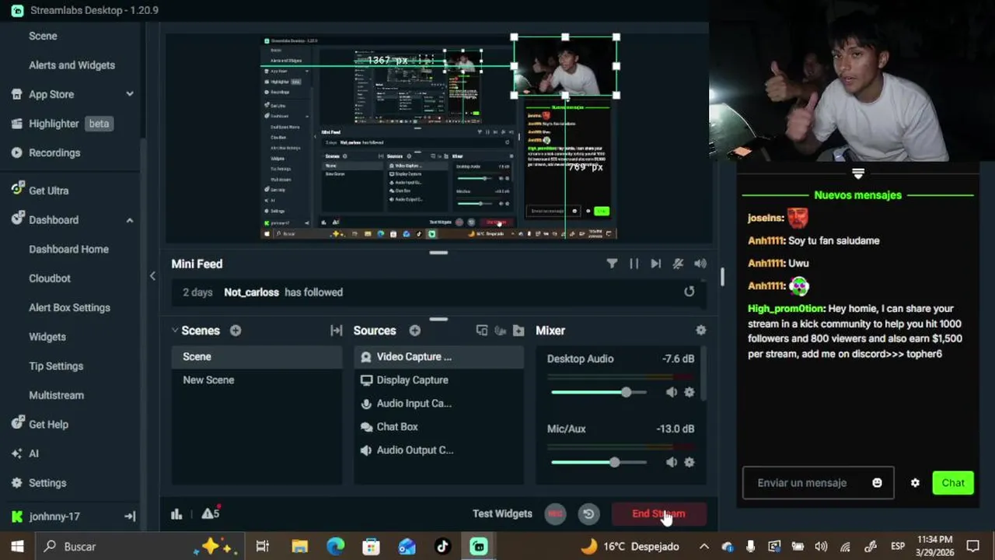The width and height of the screenshot is (995, 560).
Task: Open Tip Settings link
Action: click(x=56, y=366)
